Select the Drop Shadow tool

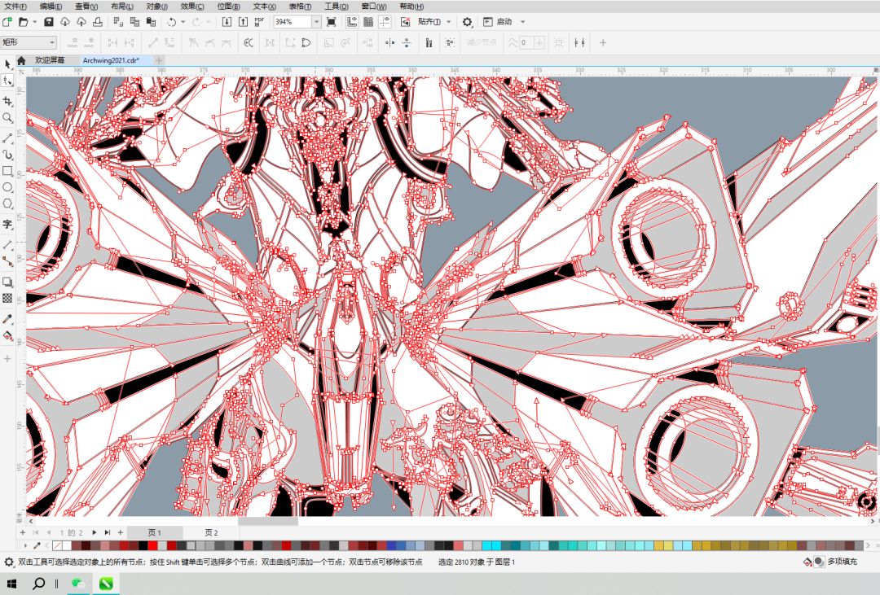[7, 282]
